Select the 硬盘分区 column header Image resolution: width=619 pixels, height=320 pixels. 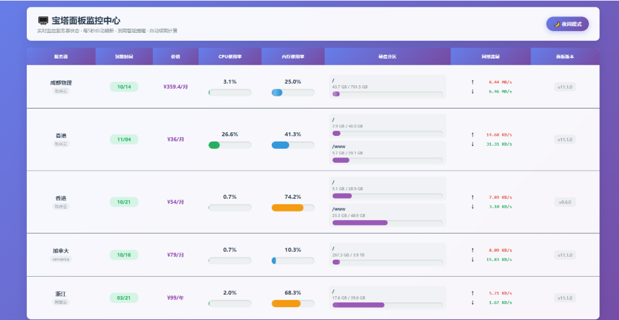coord(387,57)
